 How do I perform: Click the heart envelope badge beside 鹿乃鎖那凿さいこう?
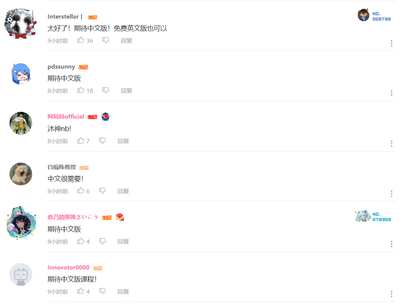click(120, 217)
